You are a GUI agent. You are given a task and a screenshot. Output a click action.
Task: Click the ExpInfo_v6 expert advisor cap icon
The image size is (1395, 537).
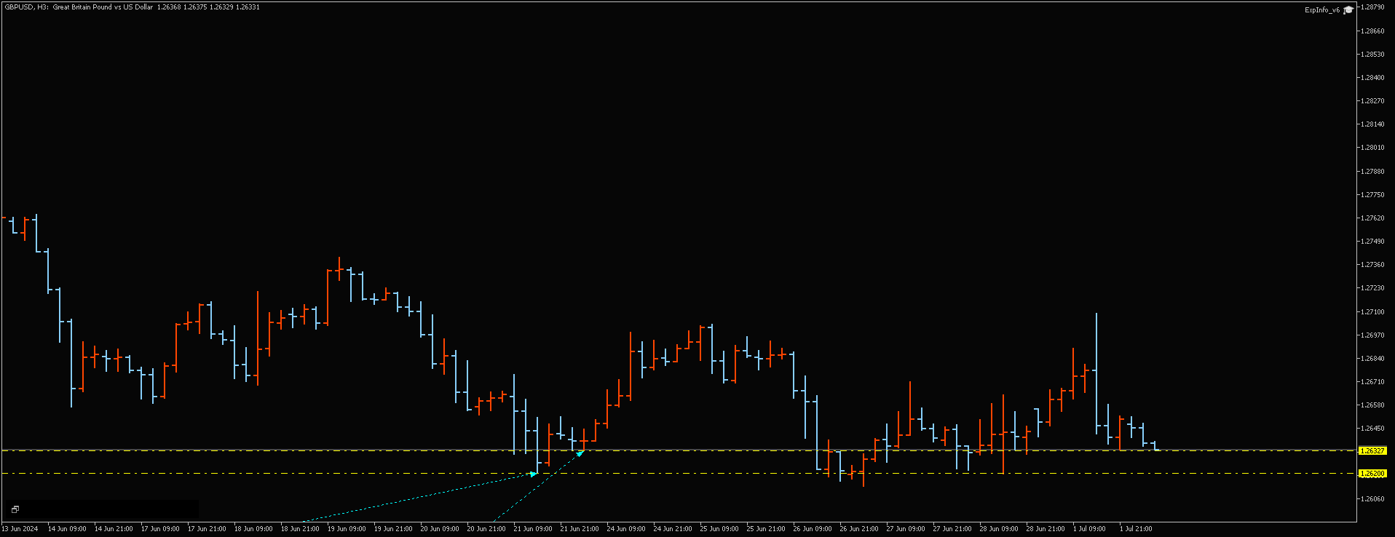[1348, 9]
